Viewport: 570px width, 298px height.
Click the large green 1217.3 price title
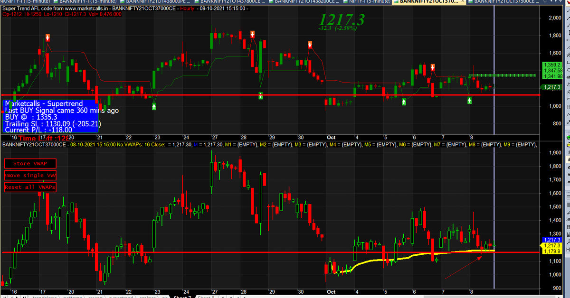click(342, 19)
